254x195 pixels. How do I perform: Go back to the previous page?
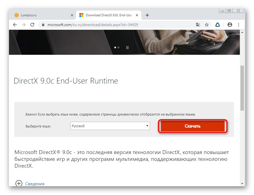pyautogui.click(x=15, y=25)
